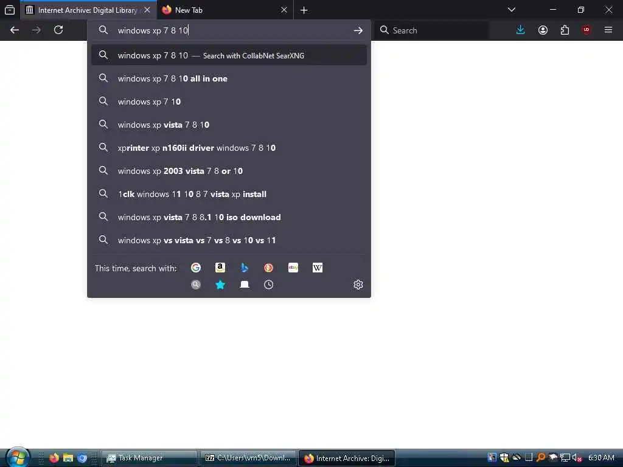Image resolution: width=623 pixels, height=467 pixels.
Task: Choose the 'vista 7 8 8.1 10 iso download' suggestion
Action: (x=229, y=217)
